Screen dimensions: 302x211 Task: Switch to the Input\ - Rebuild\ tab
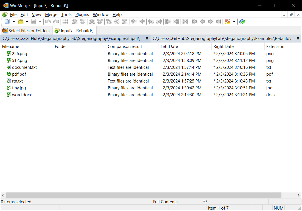[x=75, y=31]
